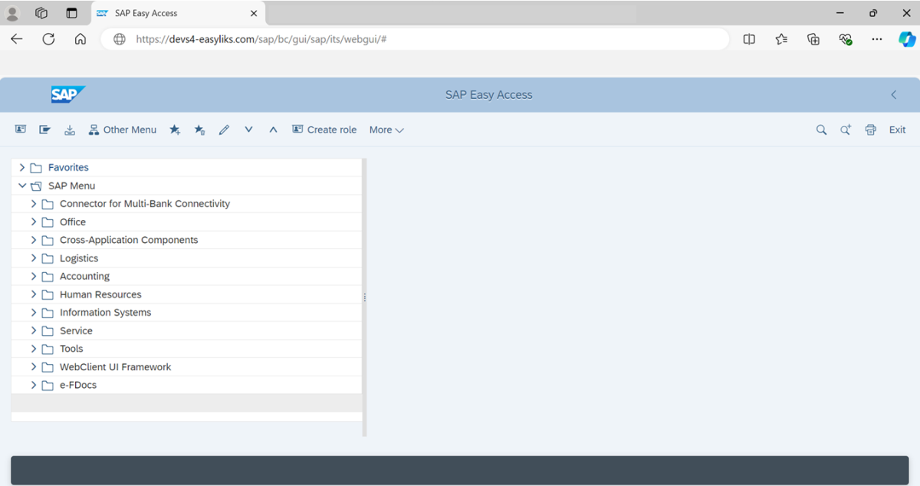Click the Exit button
Screen dimensions: 920x486
[x=897, y=130]
